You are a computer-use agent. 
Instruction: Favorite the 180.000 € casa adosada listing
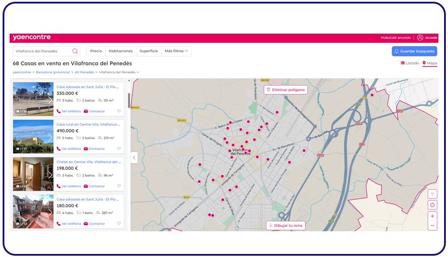[118, 223]
